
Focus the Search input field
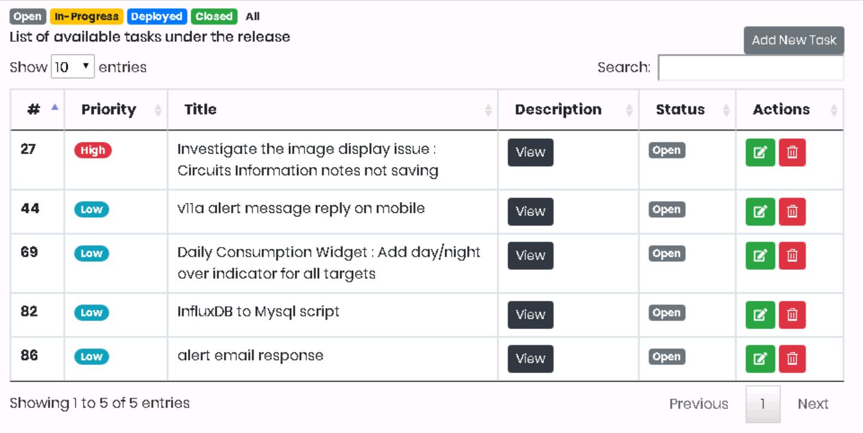click(750, 68)
